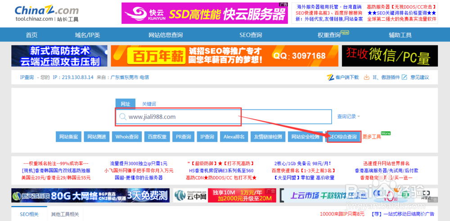Open 高防服务器【无视DDOS/CC攻击】 ad link
This screenshot has width=450, height=221.
[401, 7]
